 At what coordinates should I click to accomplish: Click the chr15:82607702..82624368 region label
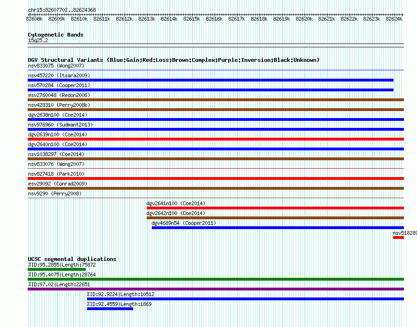62,10
